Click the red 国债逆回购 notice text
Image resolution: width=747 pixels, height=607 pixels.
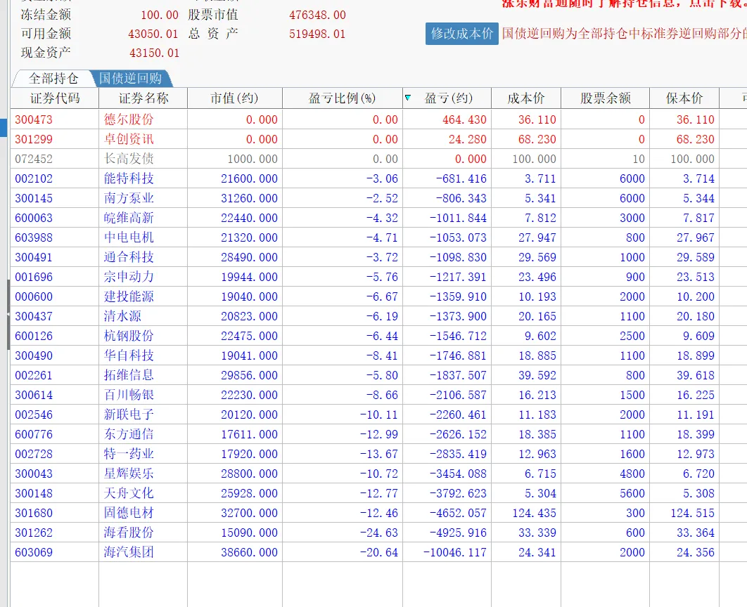tap(625, 33)
